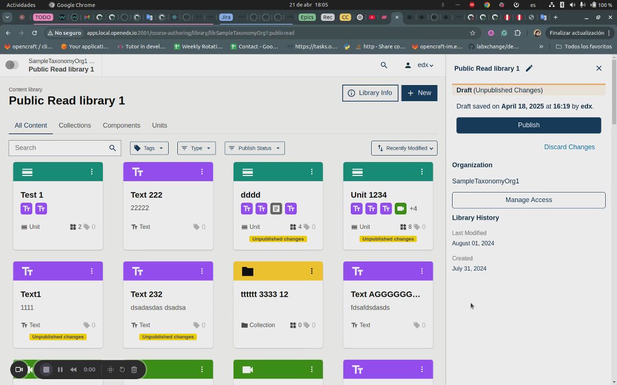
Task: Open the Tutor in devel... bookmark
Action: [x=141, y=47]
